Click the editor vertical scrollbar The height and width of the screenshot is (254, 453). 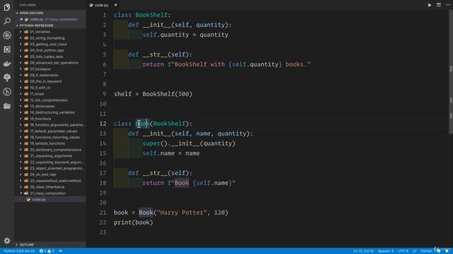click(x=451, y=72)
